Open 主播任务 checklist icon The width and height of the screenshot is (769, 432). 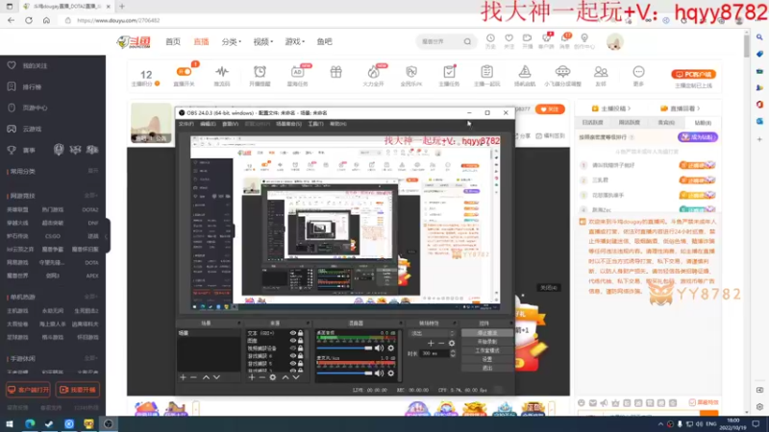(449, 72)
